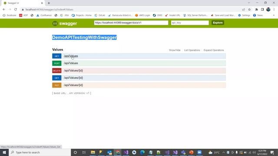278x156 pixels.
Task: Click the api_key input field
Action: (190, 23)
